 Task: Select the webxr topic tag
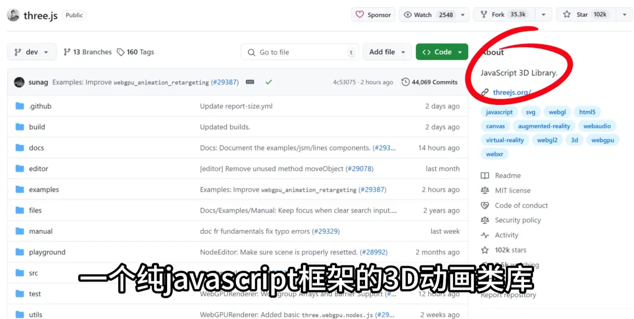(494, 154)
